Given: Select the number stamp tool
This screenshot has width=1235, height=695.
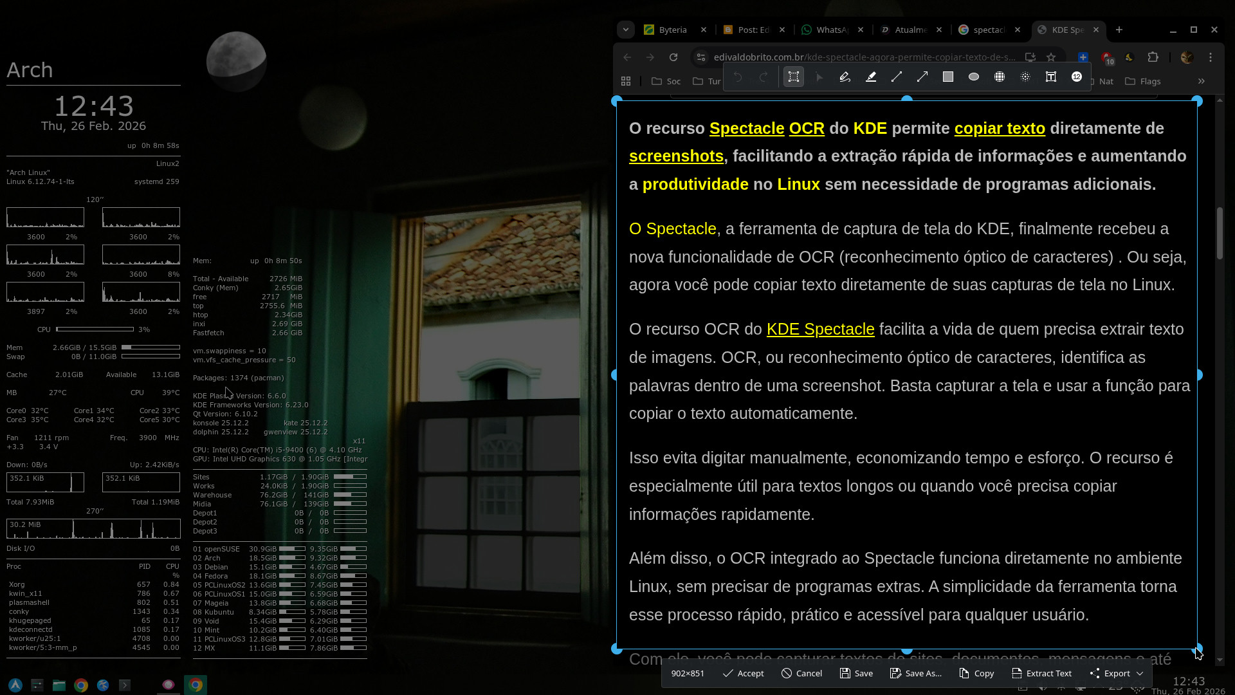Looking at the screenshot, I should 1077,77.
